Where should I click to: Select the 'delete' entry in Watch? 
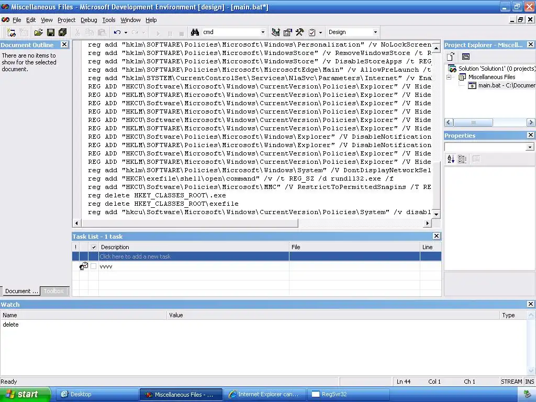[10, 325]
